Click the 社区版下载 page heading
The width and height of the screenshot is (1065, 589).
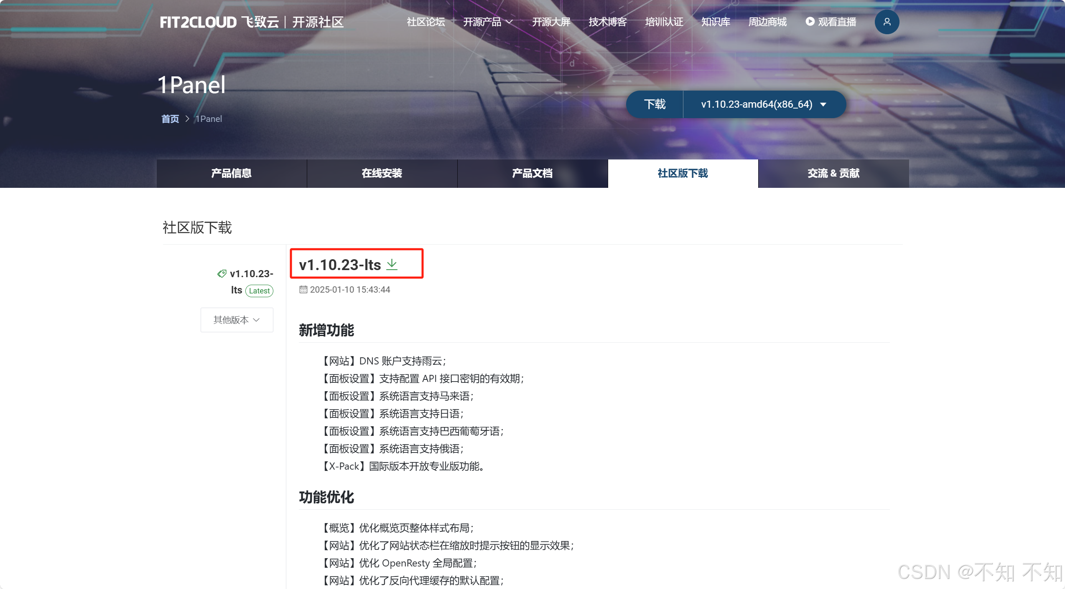pyautogui.click(x=197, y=228)
